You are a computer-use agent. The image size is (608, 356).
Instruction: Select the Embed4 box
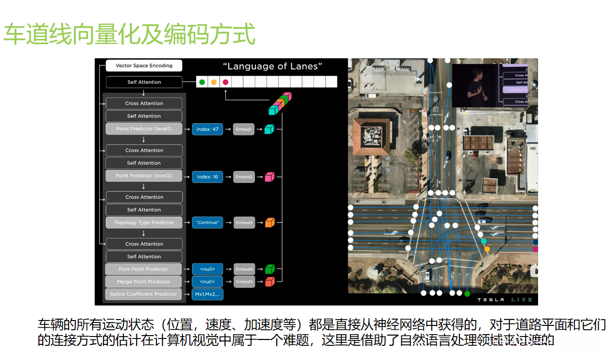coord(244,269)
